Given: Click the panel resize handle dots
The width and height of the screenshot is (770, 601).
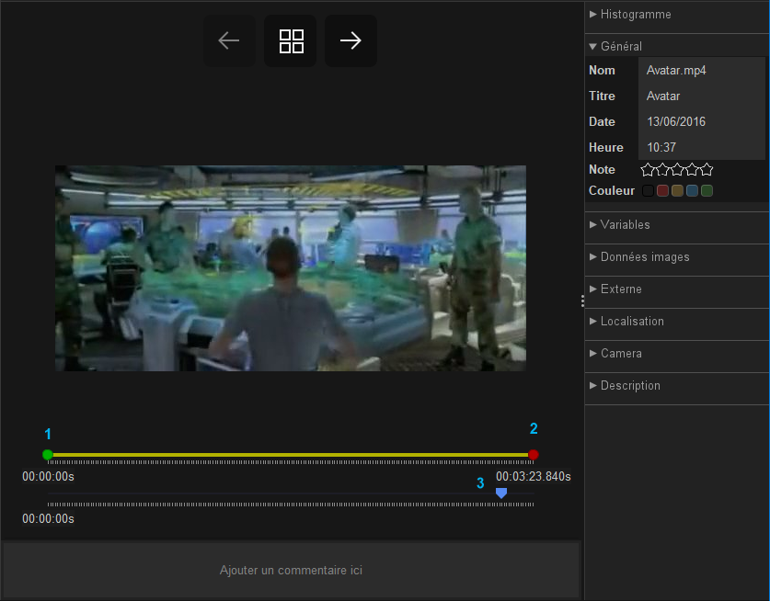Looking at the screenshot, I should (582, 300).
